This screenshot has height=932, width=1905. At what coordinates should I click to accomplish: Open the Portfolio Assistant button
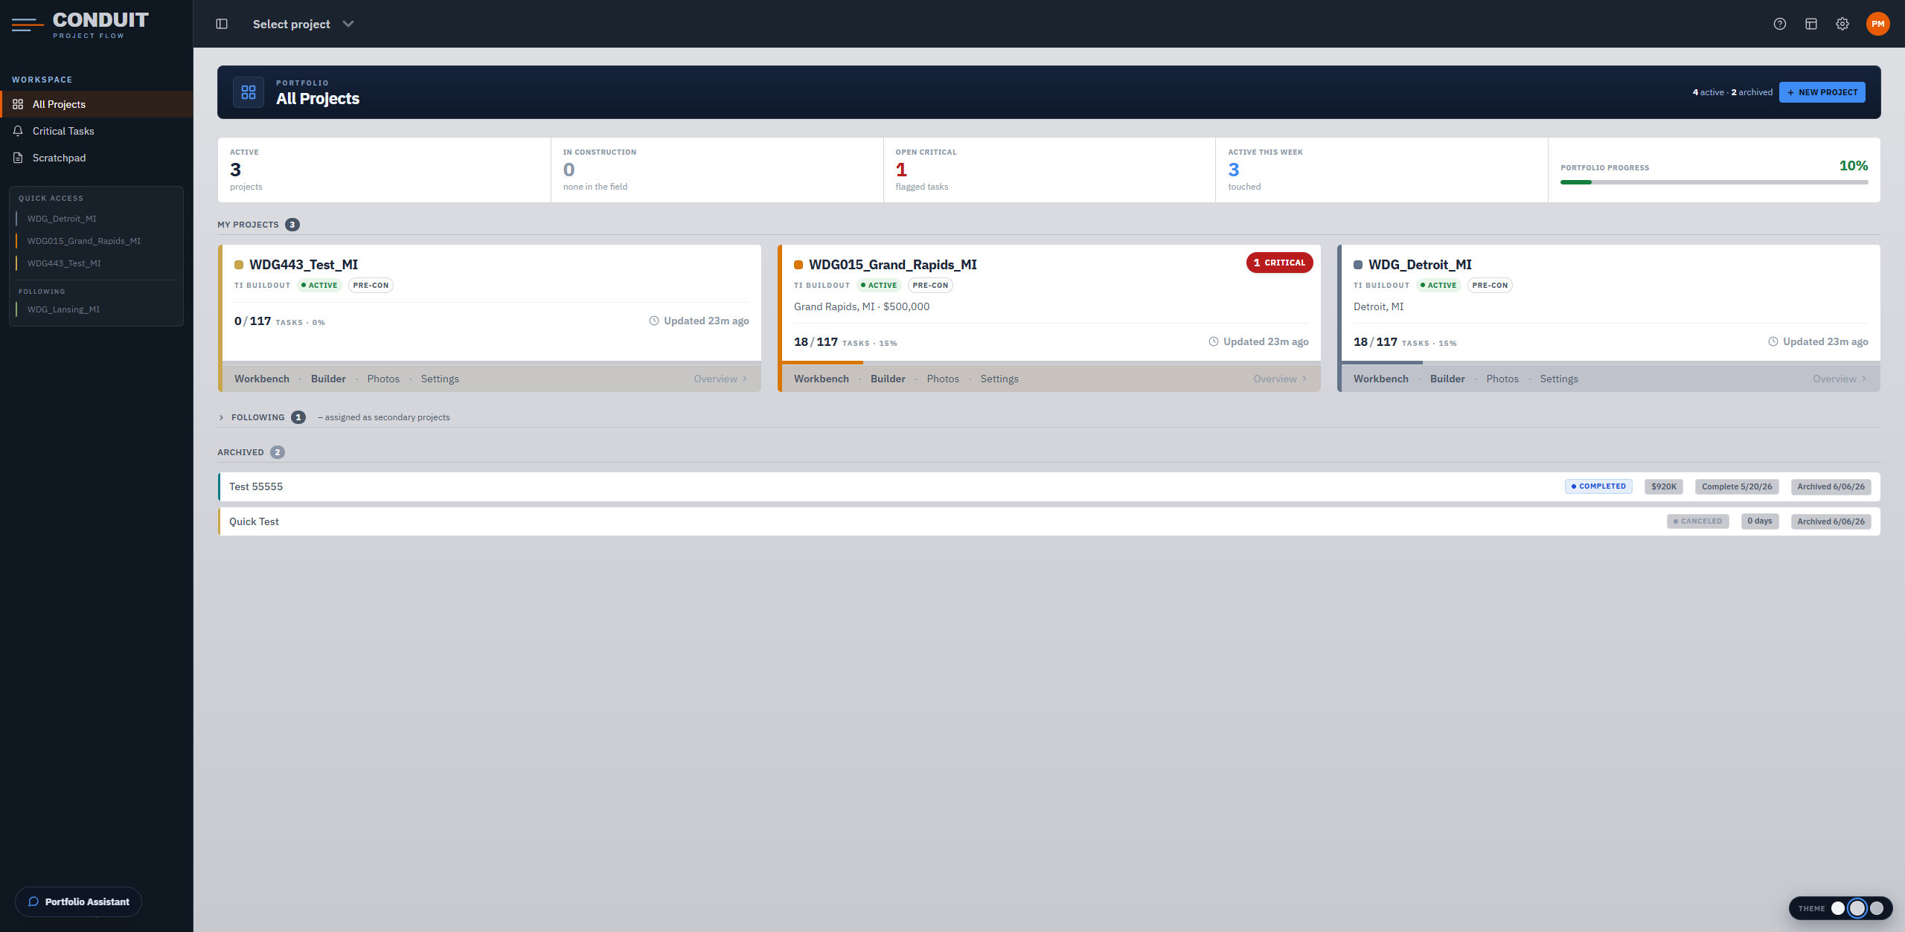[78, 902]
